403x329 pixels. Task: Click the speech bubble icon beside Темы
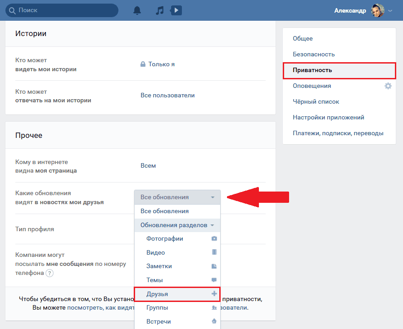pos(214,280)
